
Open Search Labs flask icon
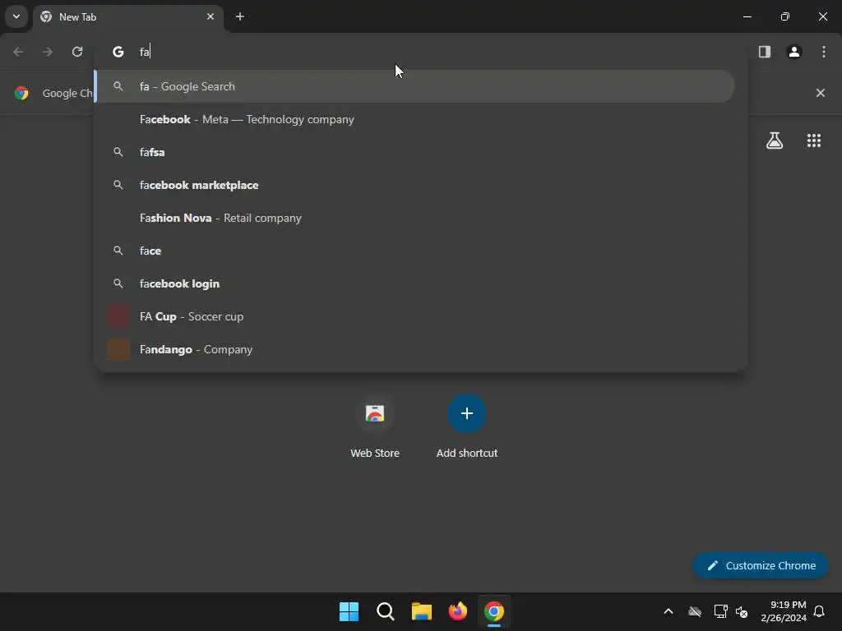(775, 140)
